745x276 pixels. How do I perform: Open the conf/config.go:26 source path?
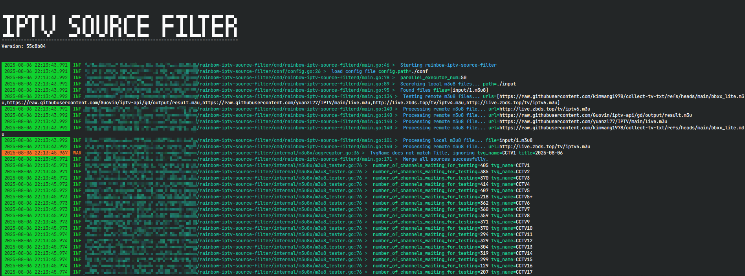click(x=259, y=71)
